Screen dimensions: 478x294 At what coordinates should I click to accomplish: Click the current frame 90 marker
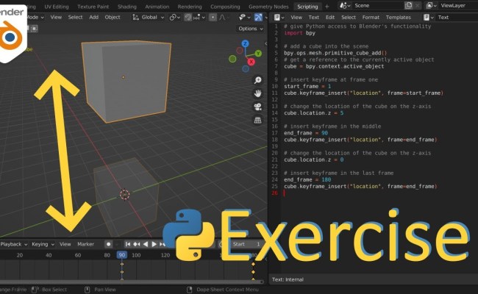tap(121, 255)
